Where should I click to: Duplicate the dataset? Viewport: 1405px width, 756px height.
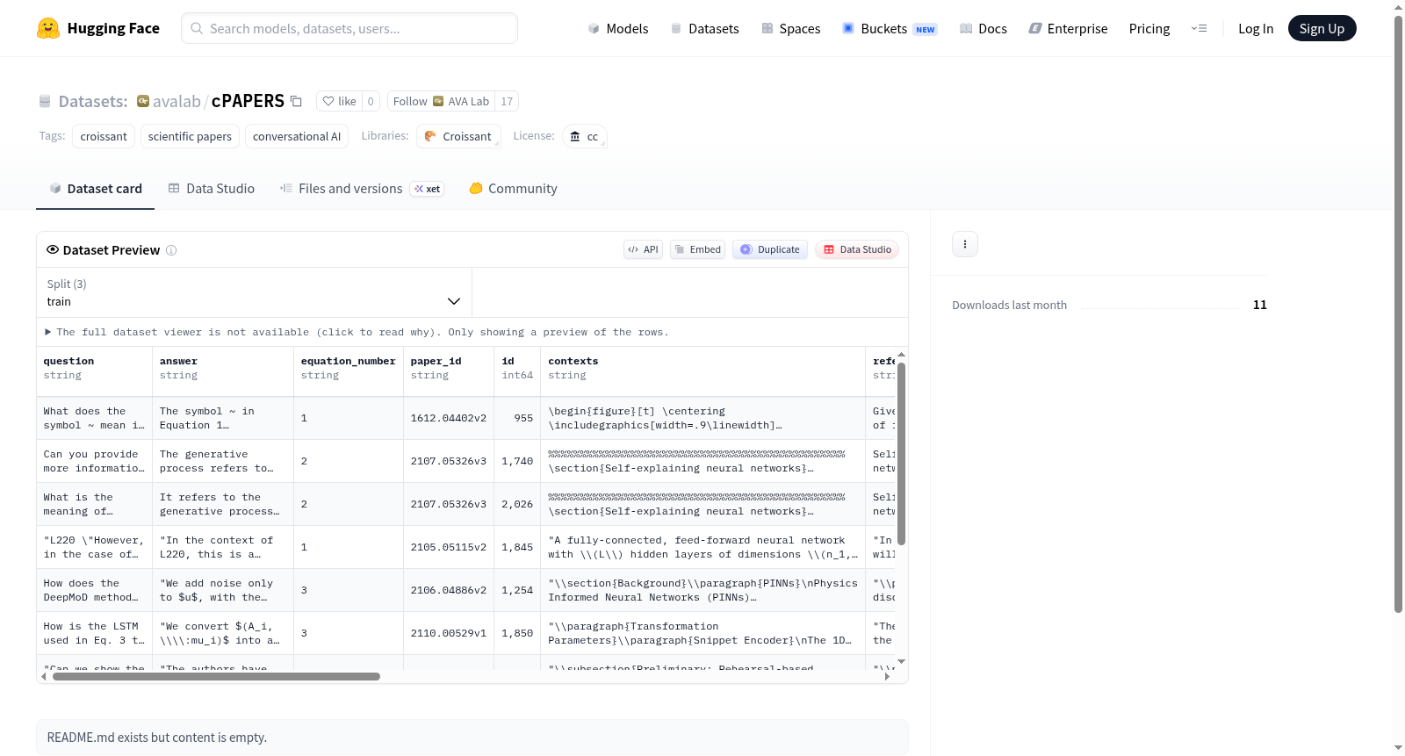770,249
